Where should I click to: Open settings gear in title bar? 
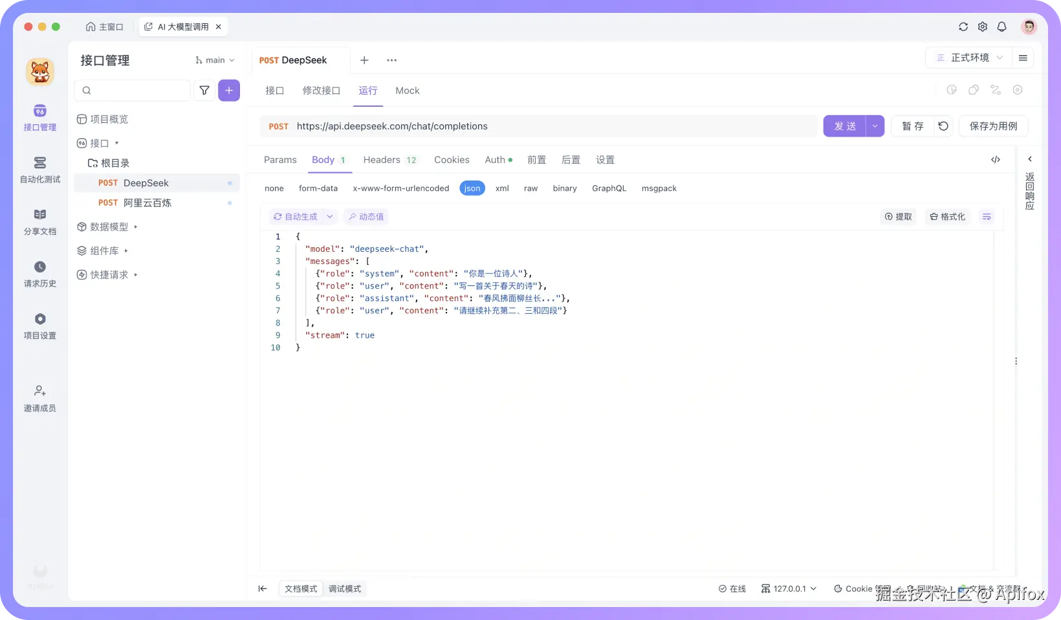[x=983, y=27]
